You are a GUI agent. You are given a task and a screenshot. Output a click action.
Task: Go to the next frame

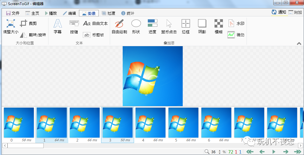point(286,152)
